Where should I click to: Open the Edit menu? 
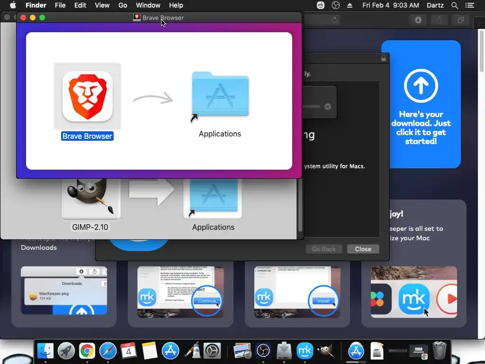[80, 5]
